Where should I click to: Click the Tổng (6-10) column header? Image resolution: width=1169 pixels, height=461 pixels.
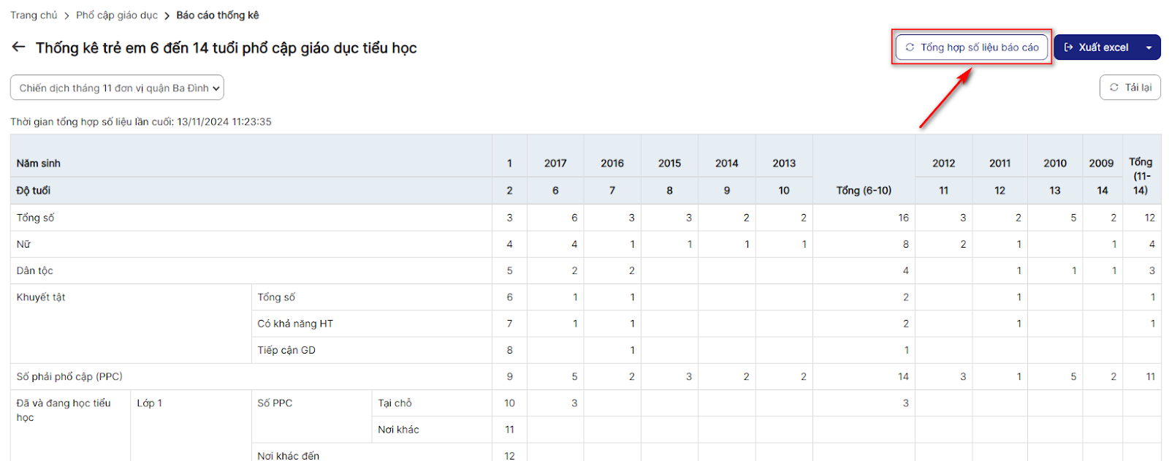coord(864,191)
